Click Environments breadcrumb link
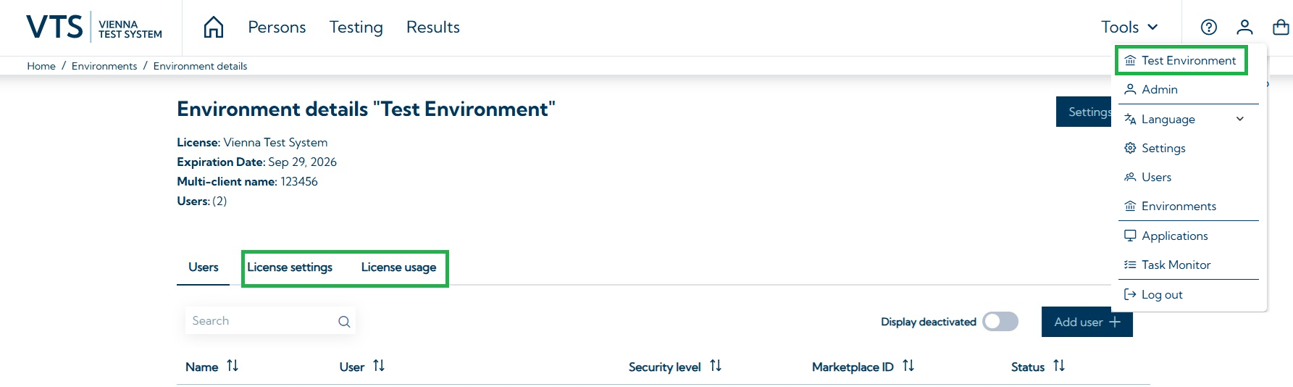Screen dimensions: 1293x387 (104, 66)
